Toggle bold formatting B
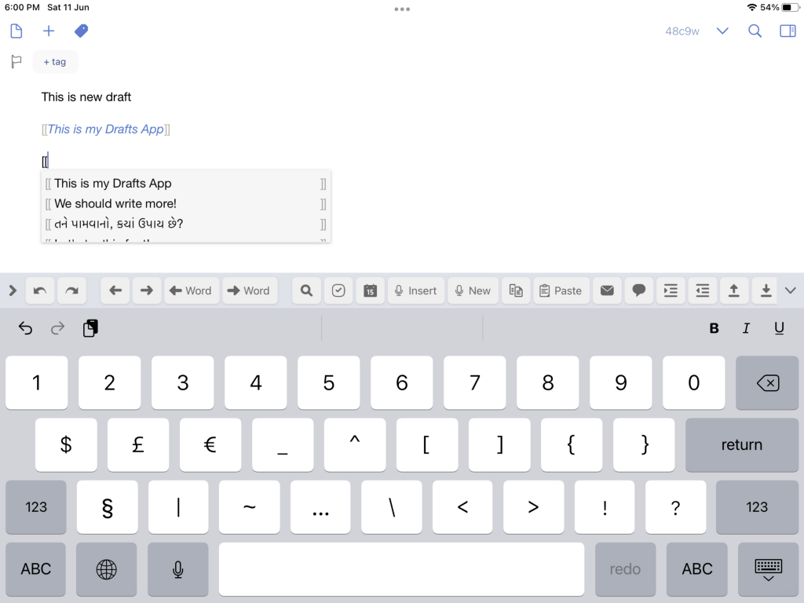Viewport: 804px width, 603px height. point(714,328)
